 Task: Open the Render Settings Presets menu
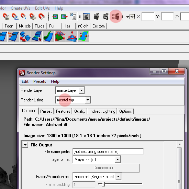[40, 81]
